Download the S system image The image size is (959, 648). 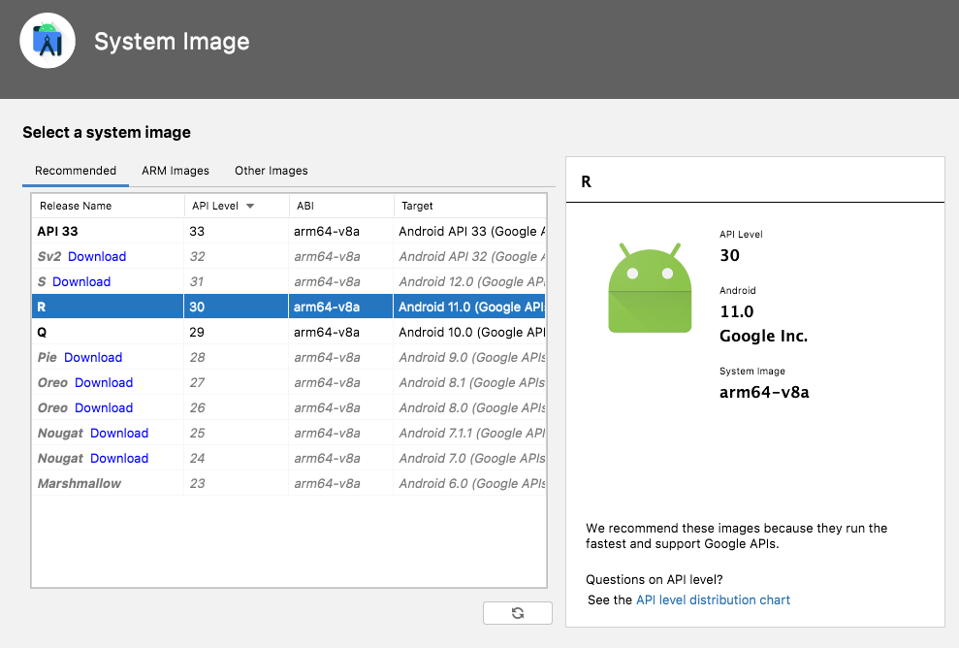[x=81, y=281]
